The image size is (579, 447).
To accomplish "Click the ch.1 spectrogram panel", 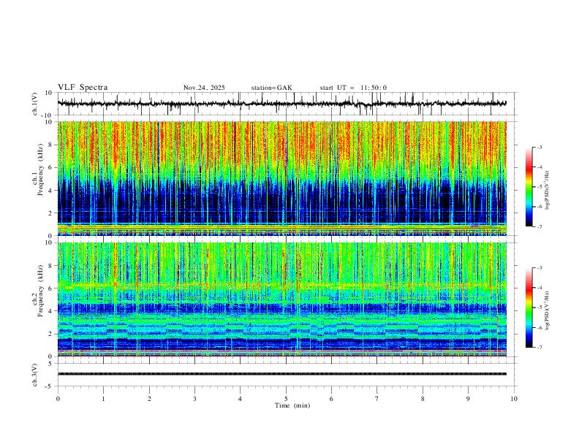I will (281, 178).
